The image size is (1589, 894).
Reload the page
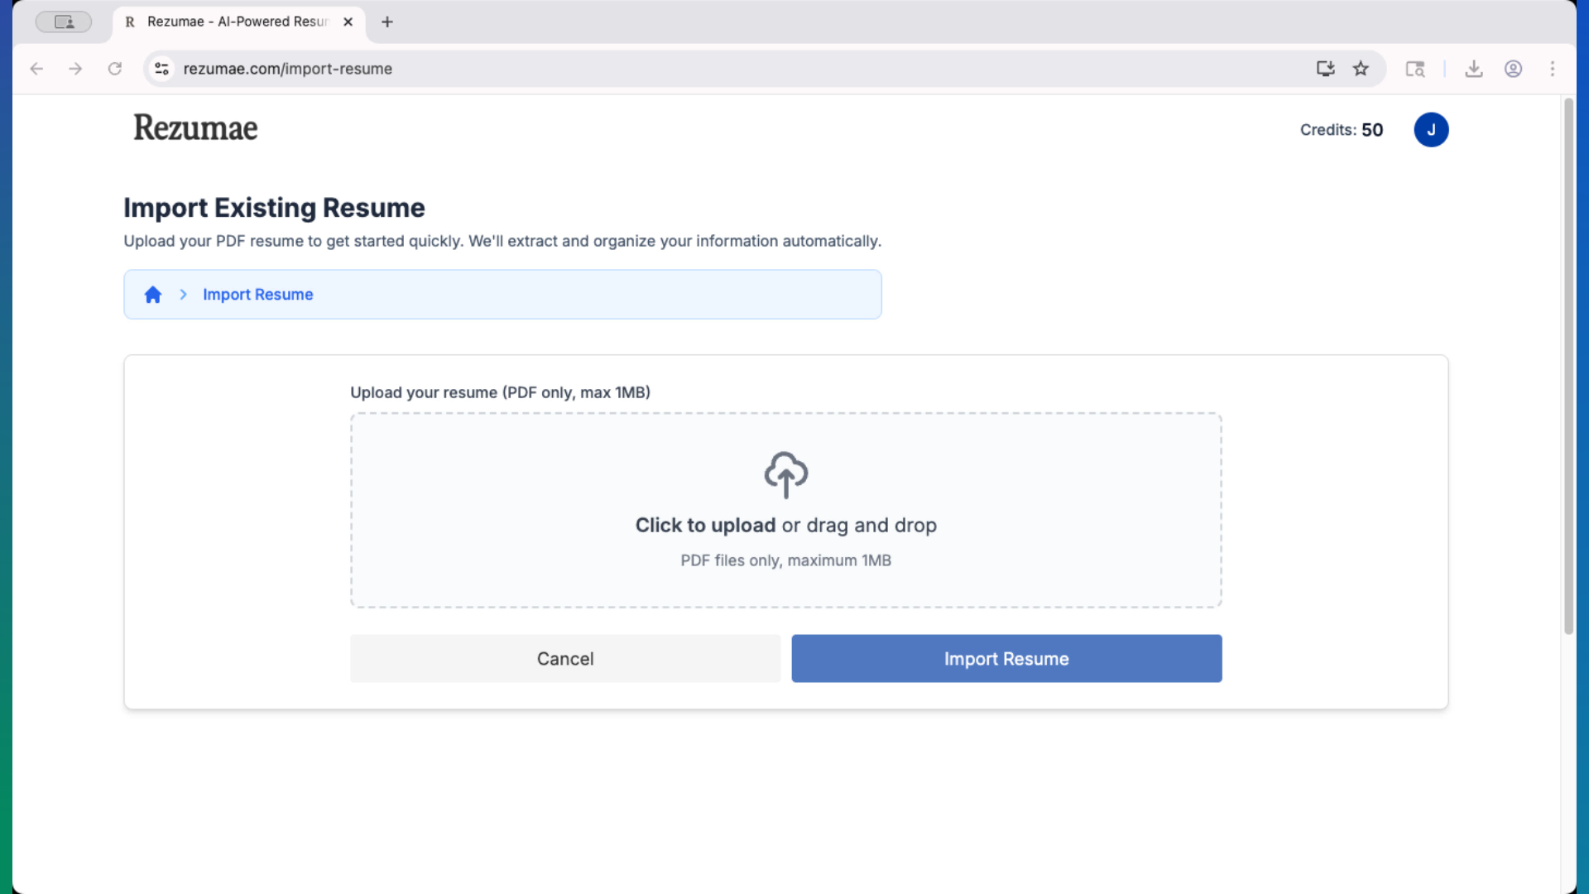pos(115,69)
